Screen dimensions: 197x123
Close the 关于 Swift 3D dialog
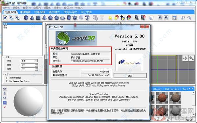point(145,26)
